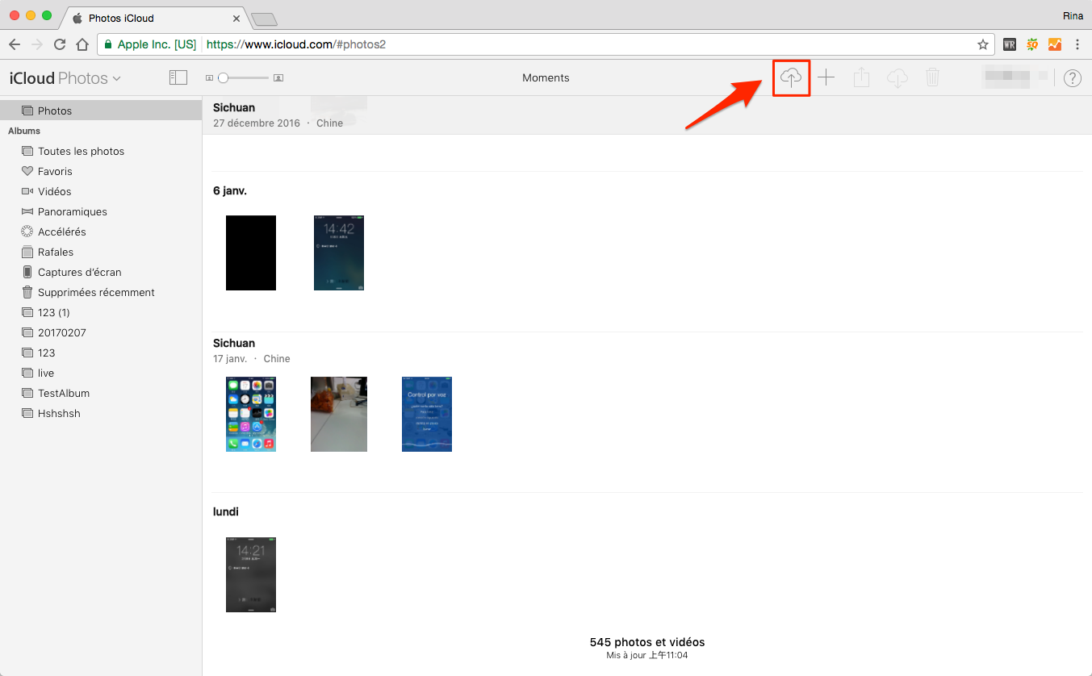Click the 6 janv. moment heading
Image resolution: width=1092 pixels, height=676 pixels.
[230, 191]
